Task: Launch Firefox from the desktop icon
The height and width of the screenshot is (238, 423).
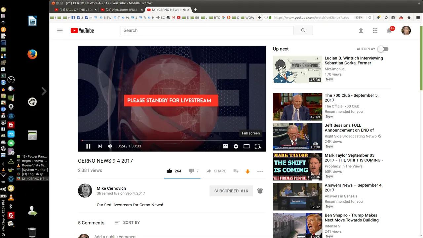Action: point(32,54)
